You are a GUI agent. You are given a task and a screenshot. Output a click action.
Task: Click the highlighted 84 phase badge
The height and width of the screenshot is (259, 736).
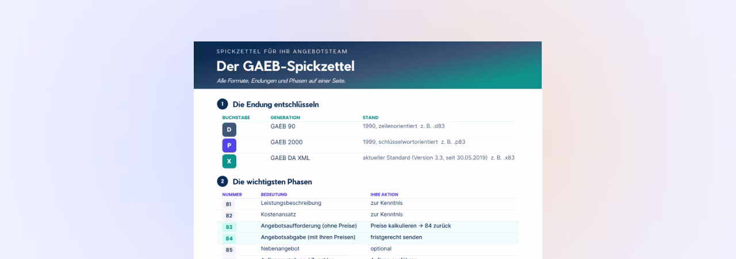tap(229, 239)
